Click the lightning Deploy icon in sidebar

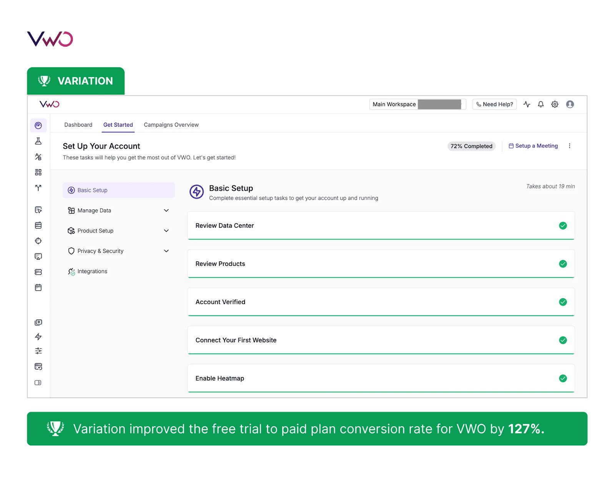click(x=38, y=337)
